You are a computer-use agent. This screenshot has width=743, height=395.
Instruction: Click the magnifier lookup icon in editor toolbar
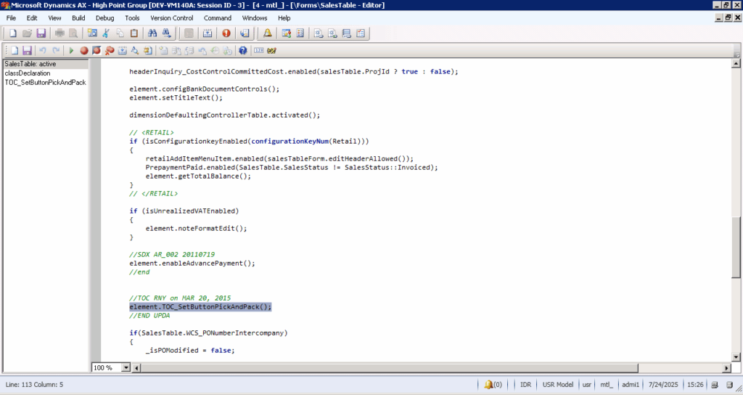point(135,50)
